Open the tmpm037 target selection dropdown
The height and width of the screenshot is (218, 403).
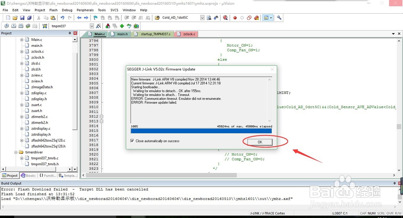tap(92, 26)
